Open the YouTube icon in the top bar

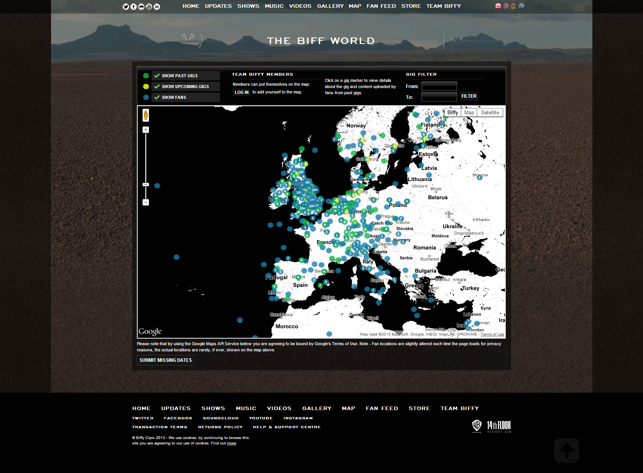click(149, 7)
